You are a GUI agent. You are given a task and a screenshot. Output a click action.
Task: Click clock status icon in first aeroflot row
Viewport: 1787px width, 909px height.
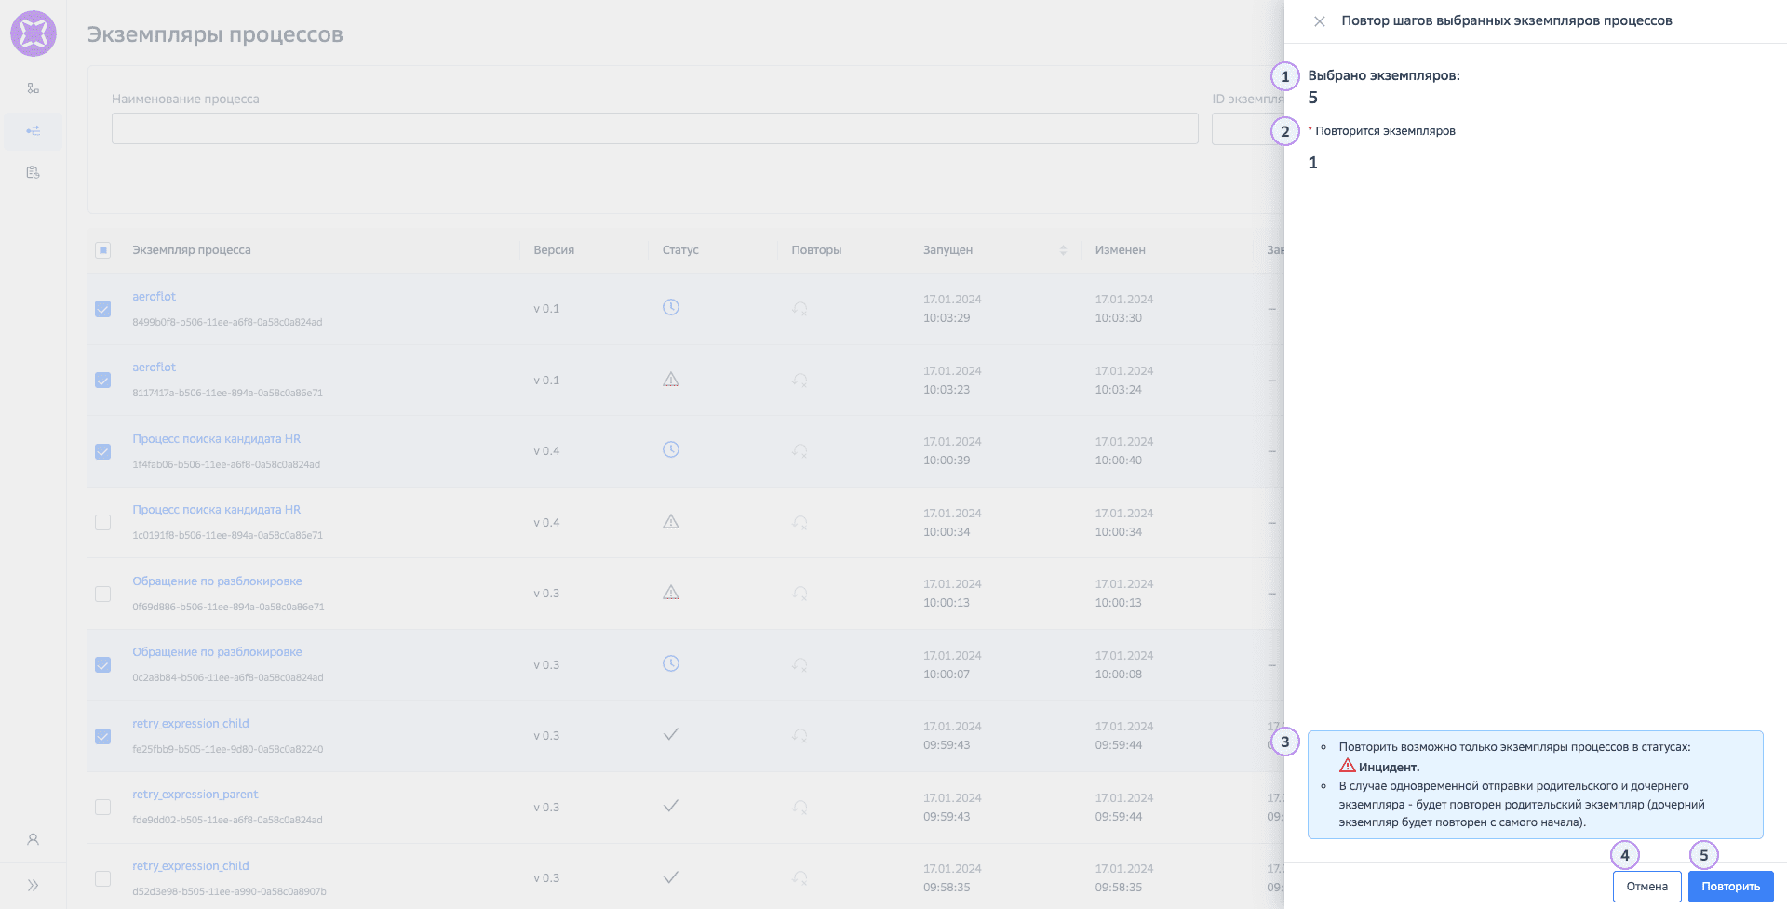[x=670, y=307]
